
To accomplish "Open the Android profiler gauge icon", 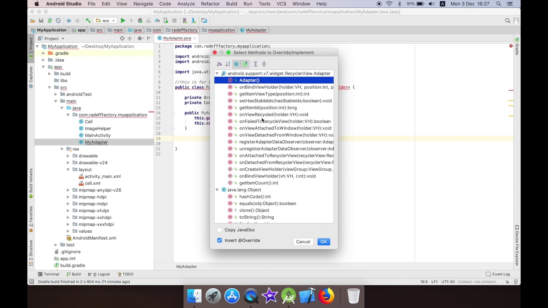I will (157, 21).
